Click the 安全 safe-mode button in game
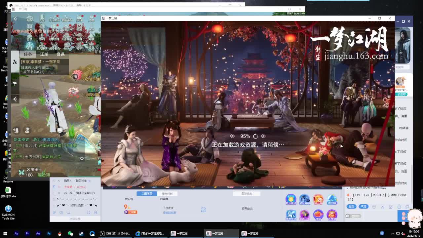This screenshot has height=238, width=423. [33, 170]
